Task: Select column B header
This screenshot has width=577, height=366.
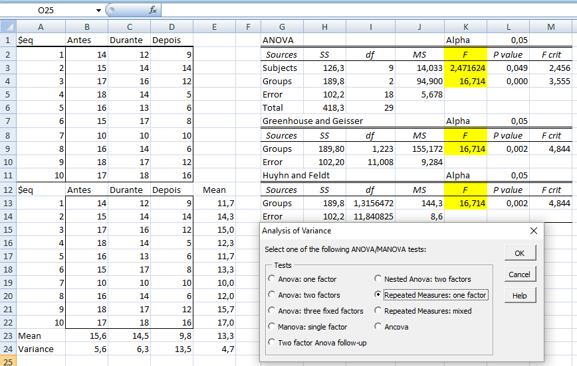Action: pyautogui.click(x=87, y=27)
